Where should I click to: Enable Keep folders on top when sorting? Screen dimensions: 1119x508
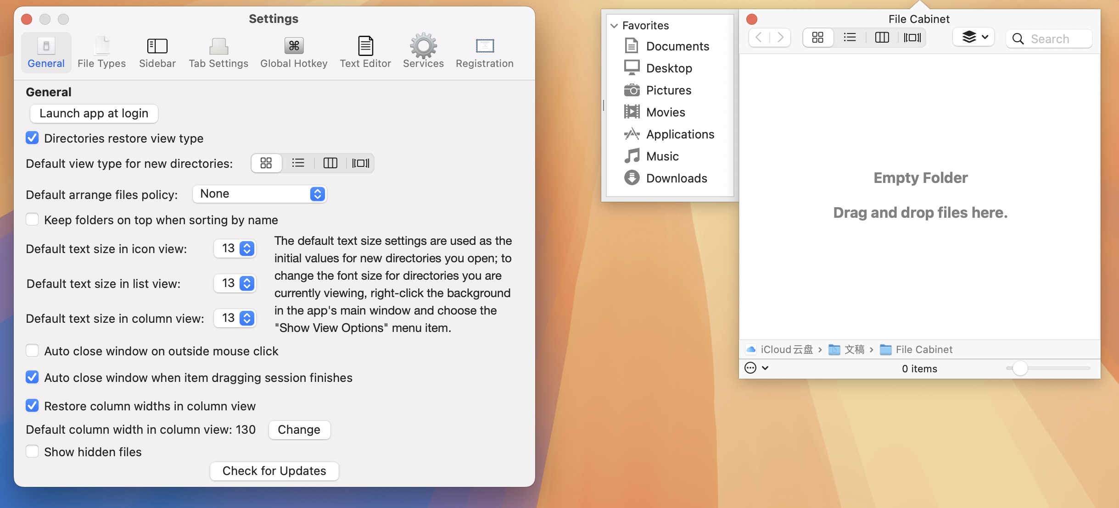[x=32, y=220]
